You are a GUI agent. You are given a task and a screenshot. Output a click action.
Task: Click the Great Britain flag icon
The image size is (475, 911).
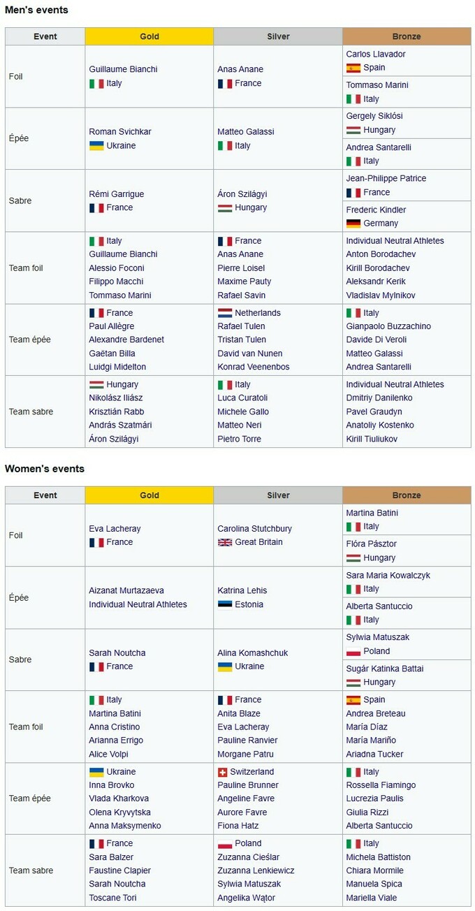click(x=225, y=542)
